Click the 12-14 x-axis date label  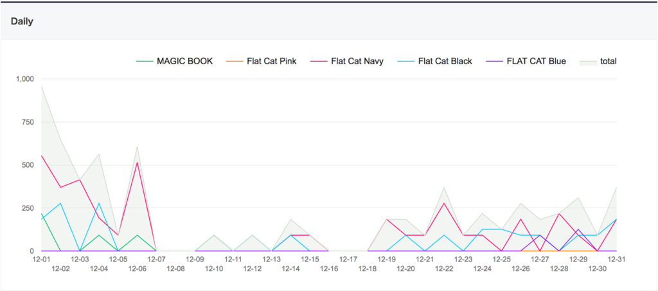tap(290, 269)
